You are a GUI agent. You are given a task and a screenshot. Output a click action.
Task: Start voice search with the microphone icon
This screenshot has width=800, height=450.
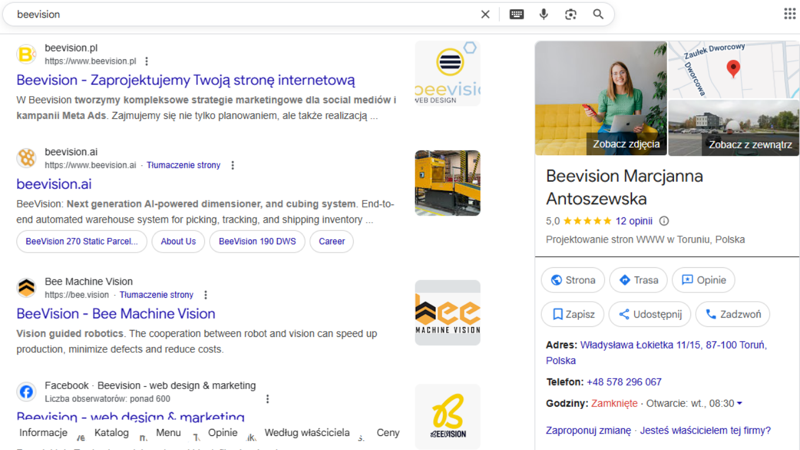[543, 14]
